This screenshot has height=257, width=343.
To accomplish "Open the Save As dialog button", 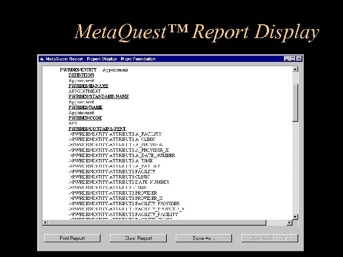I will point(204,238).
